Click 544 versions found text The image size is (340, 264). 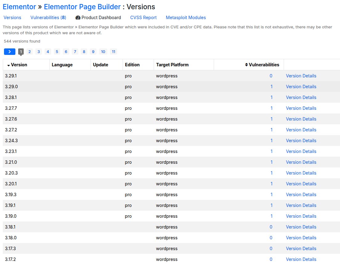coord(22,41)
